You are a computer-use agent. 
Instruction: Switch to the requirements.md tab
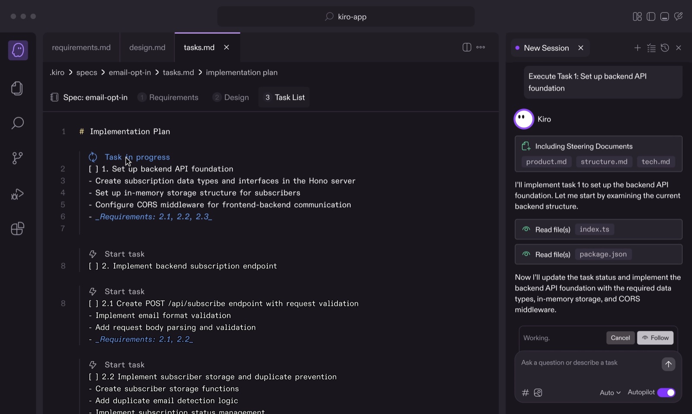pyautogui.click(x=81, y=48)
